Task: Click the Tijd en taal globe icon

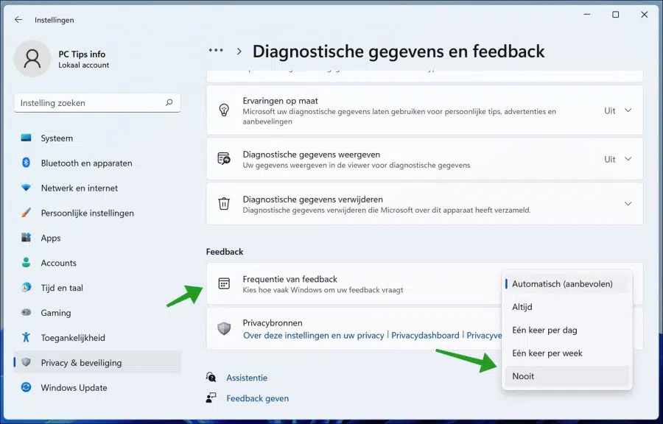Action: tap(27, 287)
